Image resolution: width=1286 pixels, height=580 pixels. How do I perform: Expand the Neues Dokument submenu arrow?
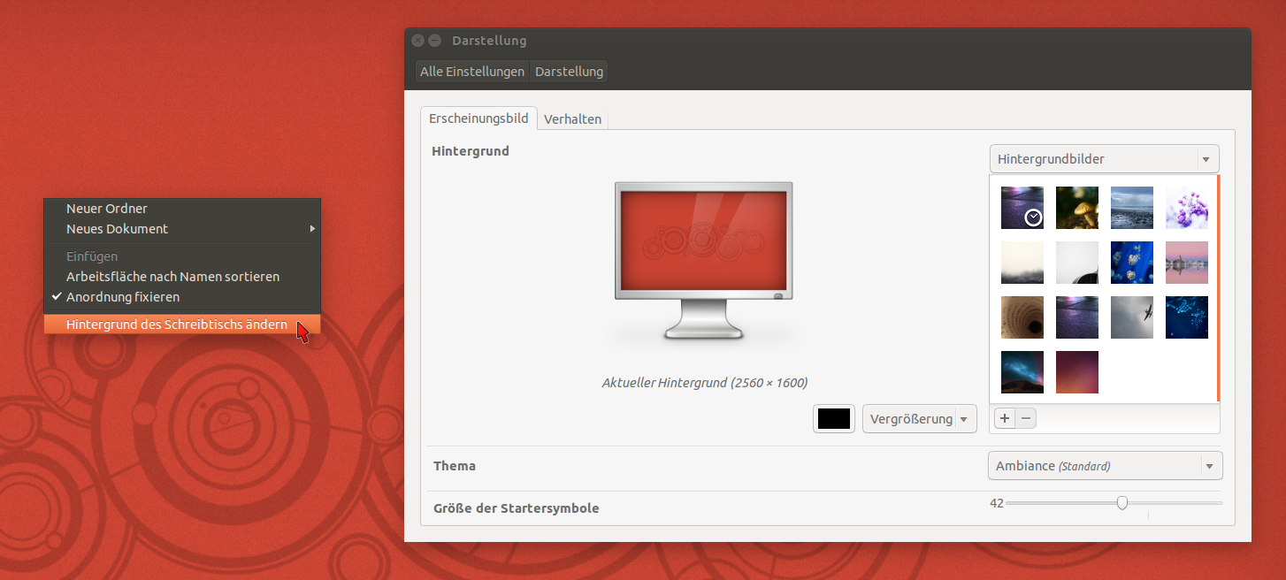click(311, 229)
